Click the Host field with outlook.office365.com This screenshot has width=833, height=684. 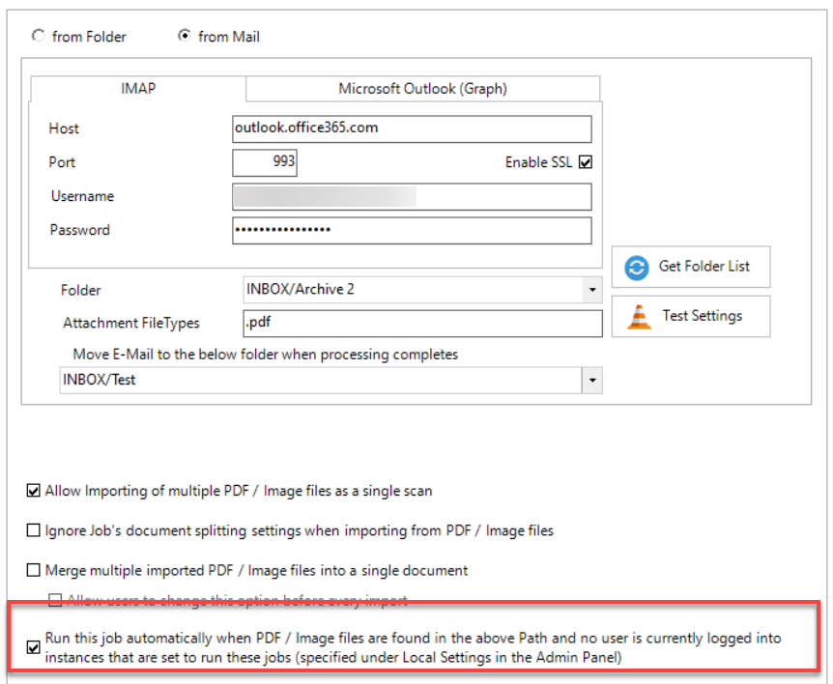coord(411,128)
